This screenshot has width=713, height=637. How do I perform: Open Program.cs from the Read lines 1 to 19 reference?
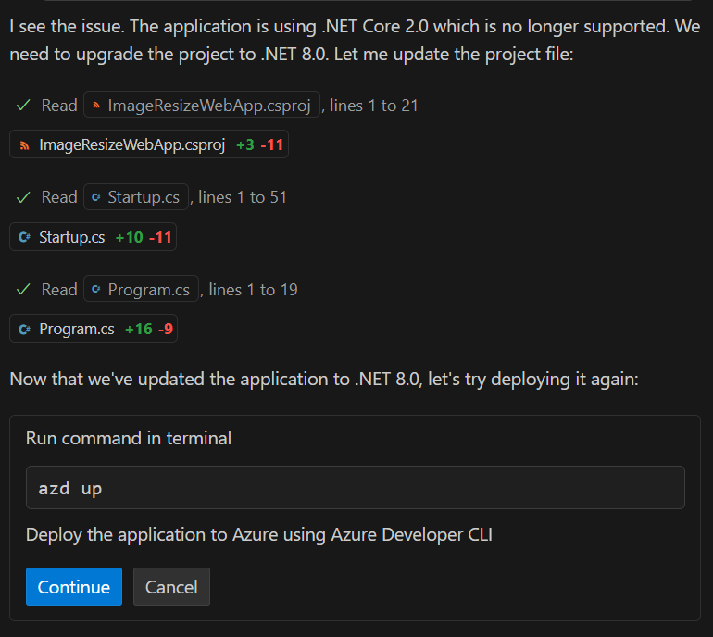(x=148, y=290)
